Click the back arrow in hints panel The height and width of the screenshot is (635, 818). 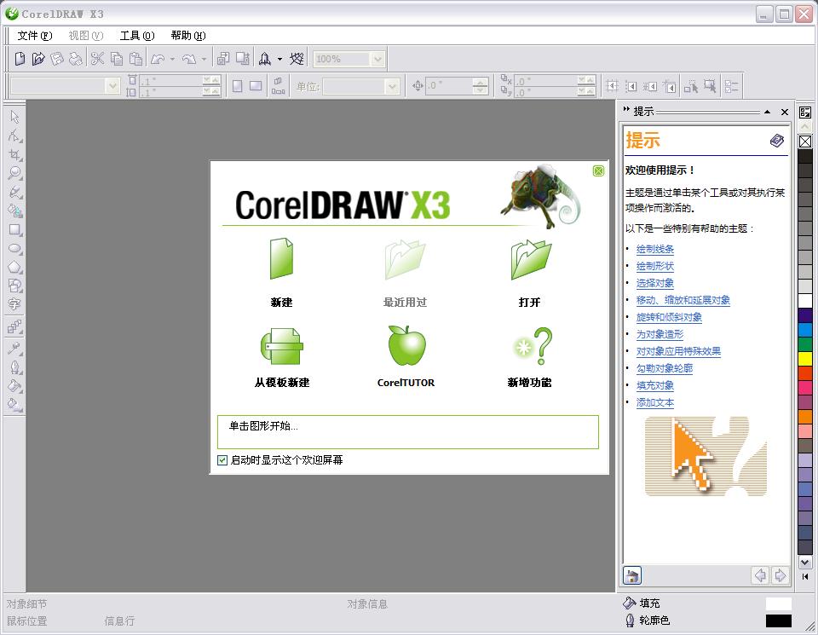(761, 575)
